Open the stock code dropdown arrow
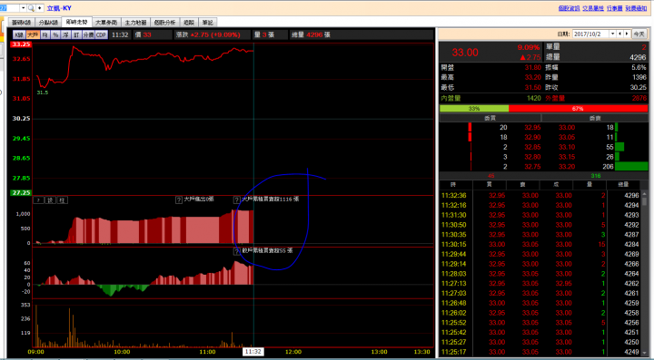Screen dimensions: 654x360 pos(23,8)
